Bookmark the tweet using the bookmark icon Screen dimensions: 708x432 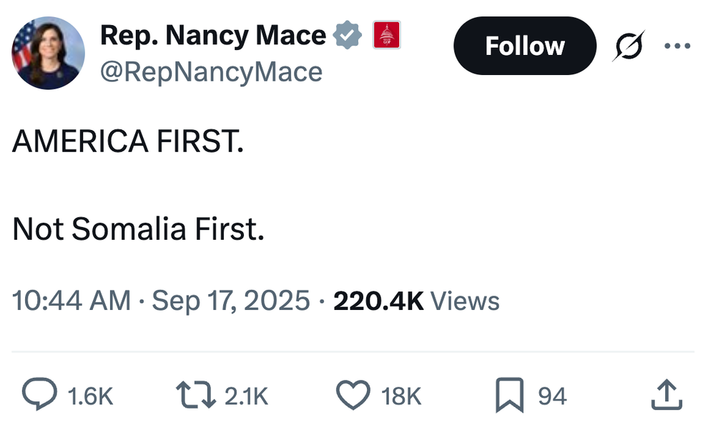point(509,393)
